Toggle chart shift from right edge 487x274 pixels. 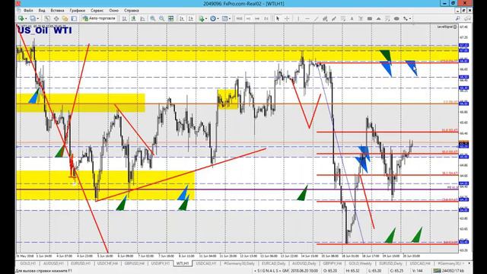point(191,18)
